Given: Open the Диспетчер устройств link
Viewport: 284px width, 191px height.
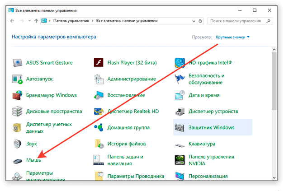Looking at the screenshot, I should coord(213,112).
